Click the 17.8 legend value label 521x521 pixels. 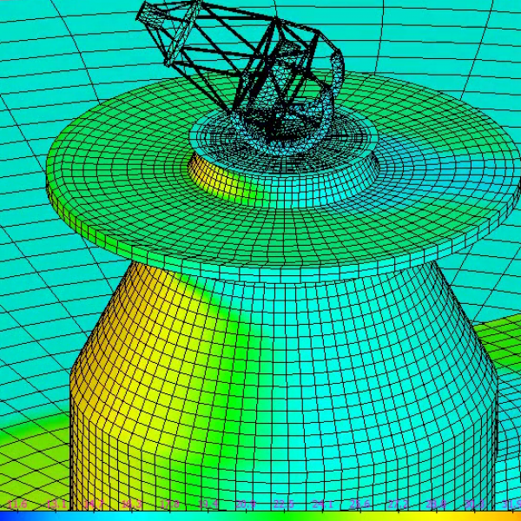coord(170,504)
